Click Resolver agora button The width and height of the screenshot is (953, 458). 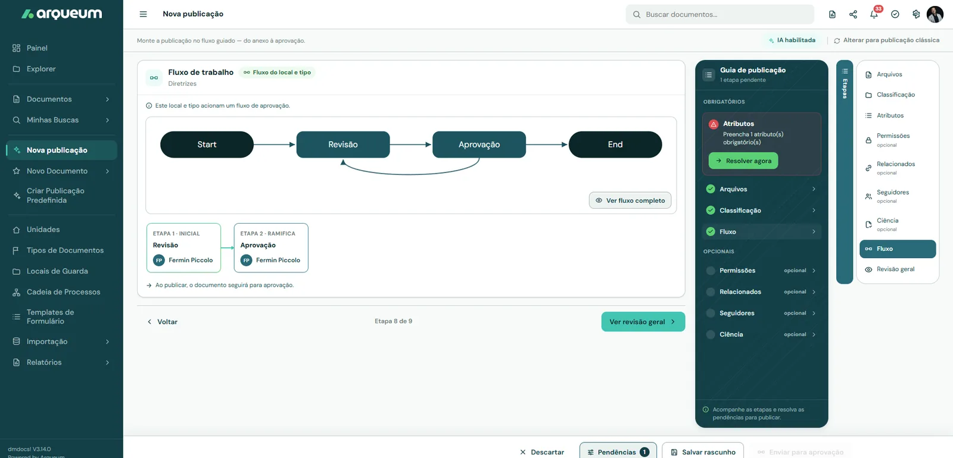tap(743, 161)
